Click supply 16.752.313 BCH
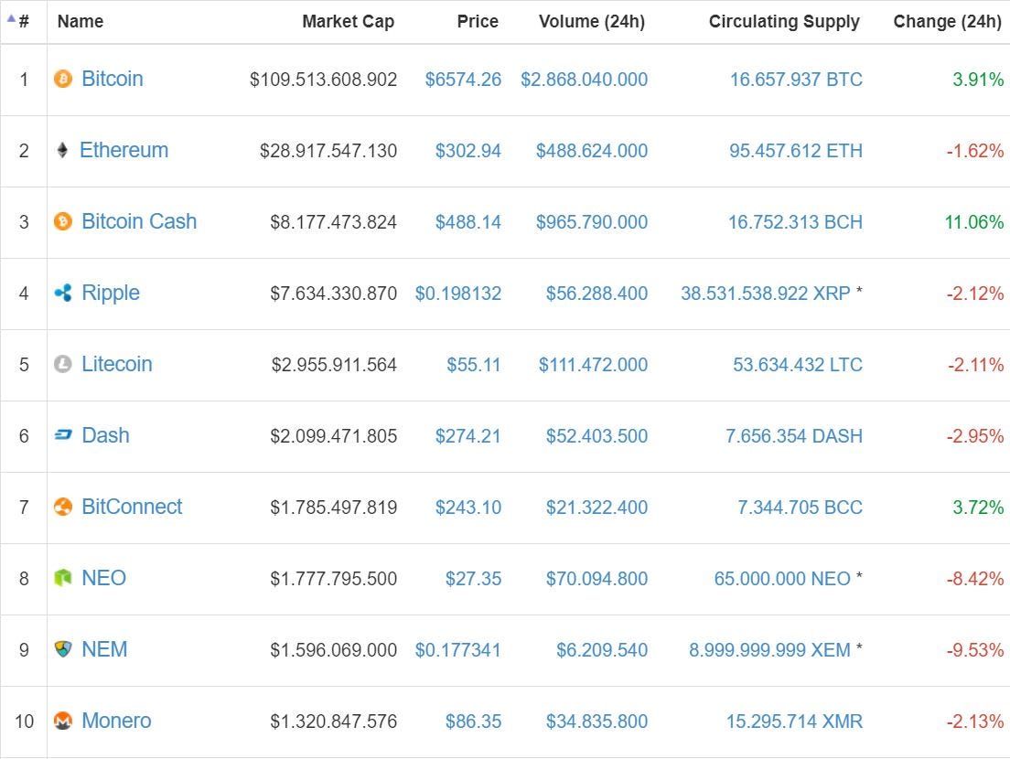 pos(796,223)
